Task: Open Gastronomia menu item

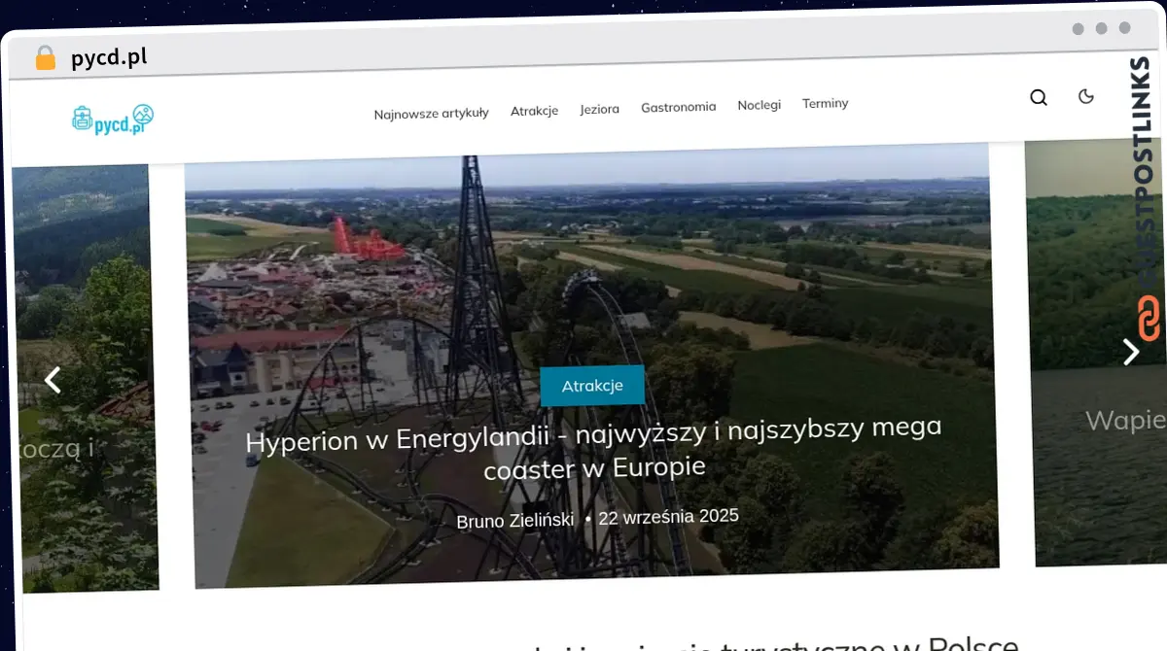Action: pos(678,107)
